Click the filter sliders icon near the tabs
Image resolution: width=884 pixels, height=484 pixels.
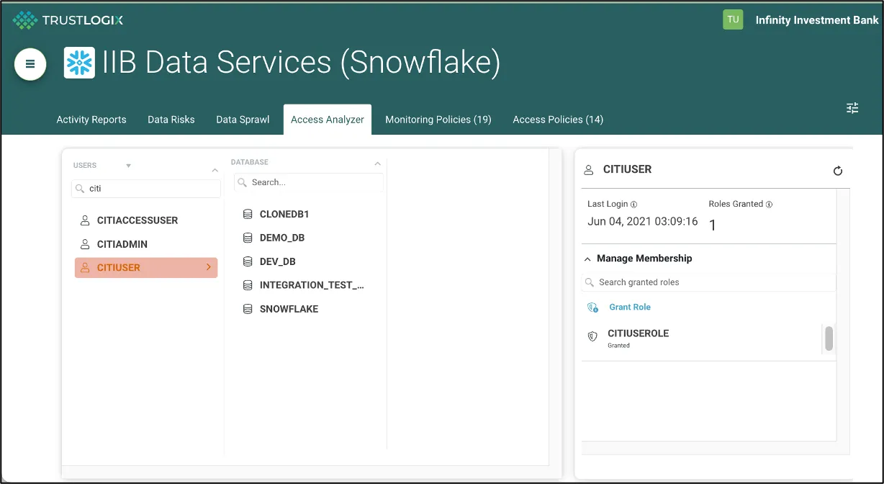pyautogui.click(x=852, y=107)
